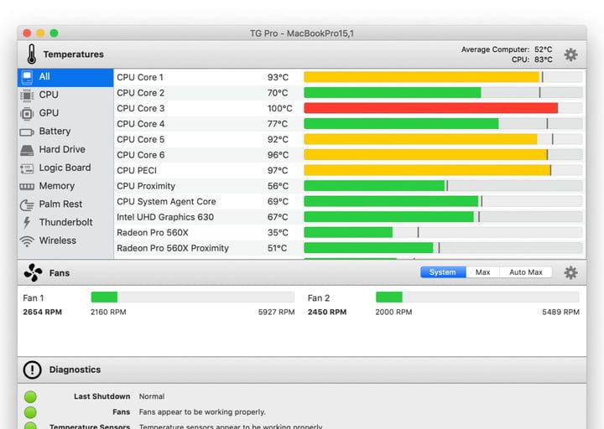
Task: Open fans settings gear icon
Action: (x=570, y=272)
